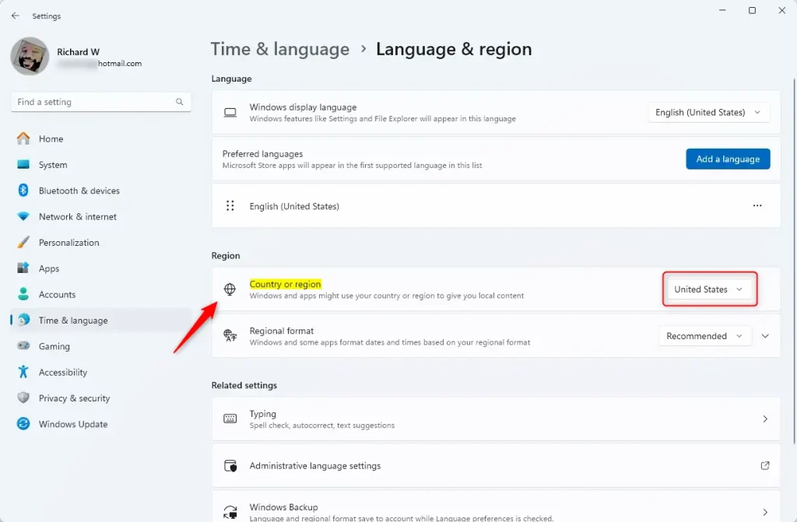Click the back arrow icon in title bar

coord(16,16)
